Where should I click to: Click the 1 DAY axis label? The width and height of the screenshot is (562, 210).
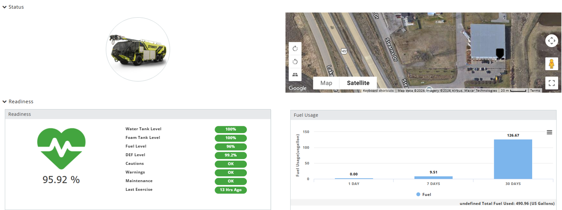tap(354, 184)
